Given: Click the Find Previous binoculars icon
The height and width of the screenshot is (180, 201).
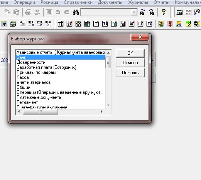Looking at the screenshot, I should tap(151, 12).
